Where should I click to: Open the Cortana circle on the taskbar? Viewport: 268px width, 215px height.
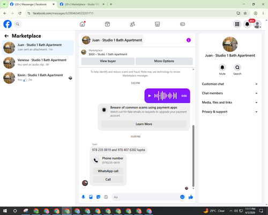point(15,211)
